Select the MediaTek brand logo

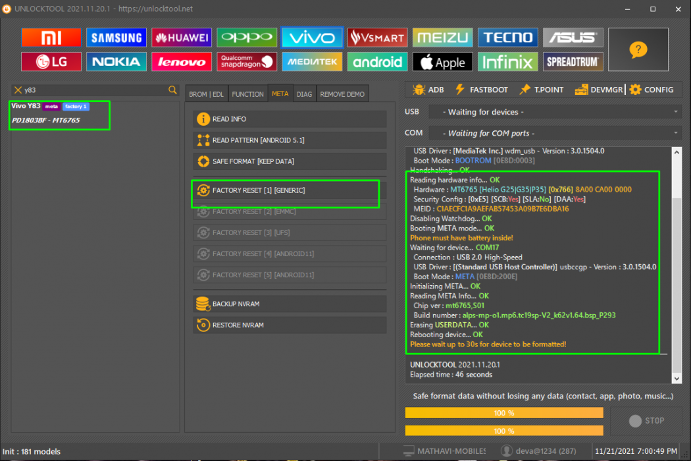coord(312,62)
